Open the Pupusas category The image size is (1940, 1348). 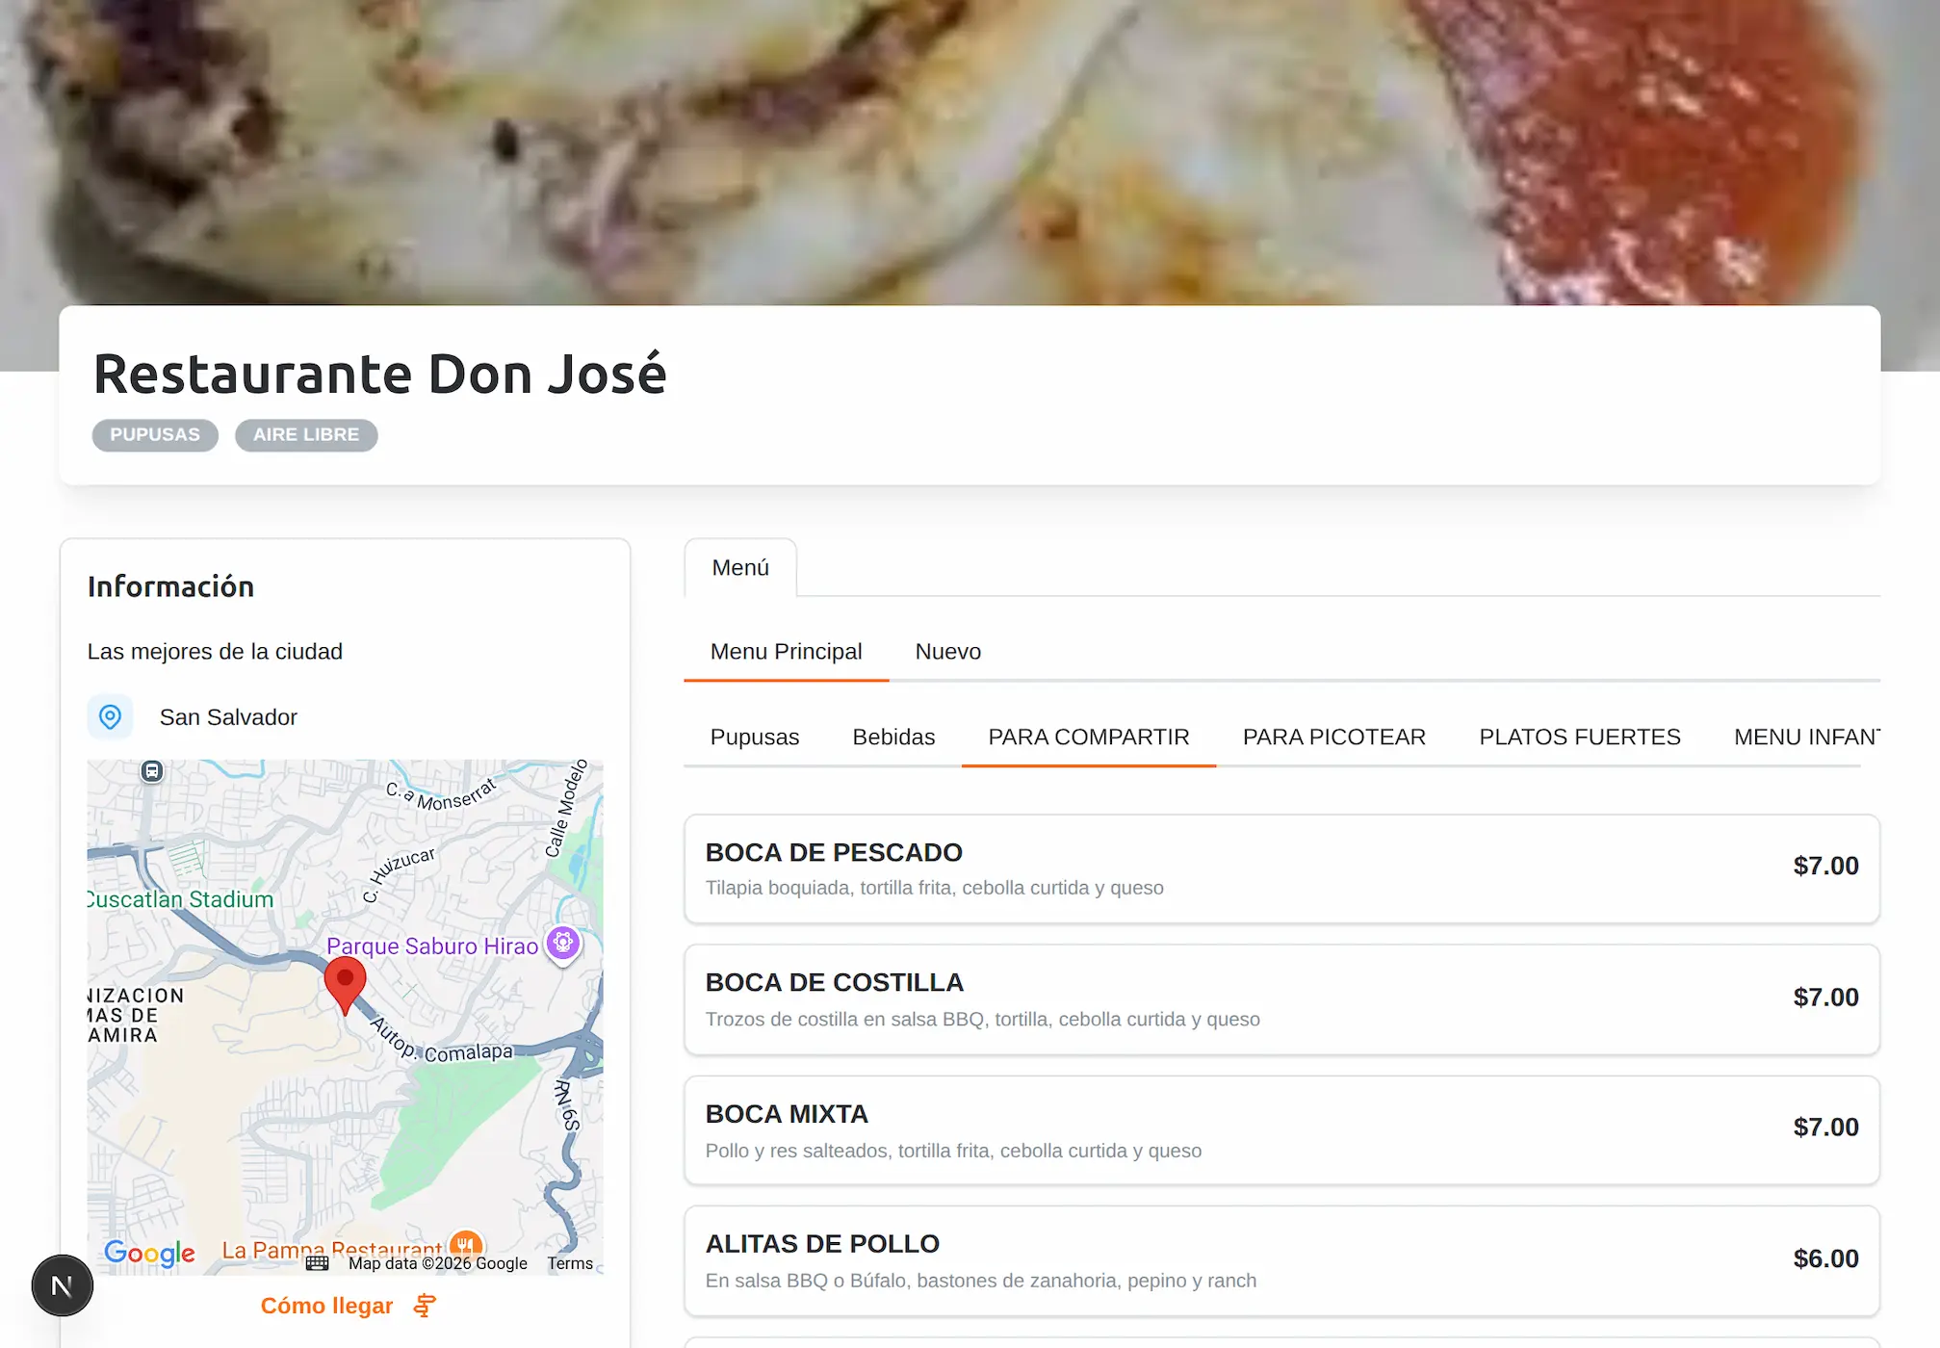coord(755,737)
